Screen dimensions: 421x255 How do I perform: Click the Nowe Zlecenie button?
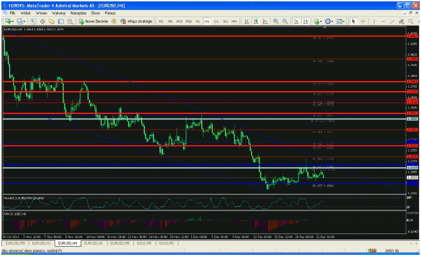point(93,22)
